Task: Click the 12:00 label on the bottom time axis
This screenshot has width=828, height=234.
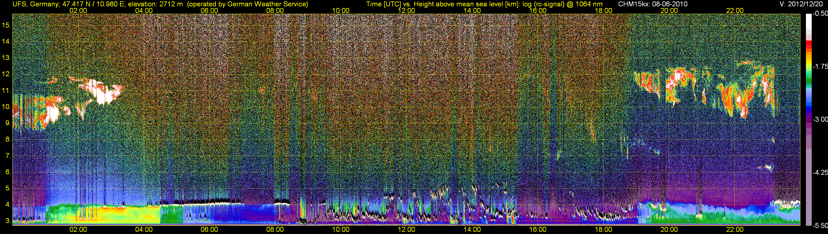Action: [x=406, y=230]
